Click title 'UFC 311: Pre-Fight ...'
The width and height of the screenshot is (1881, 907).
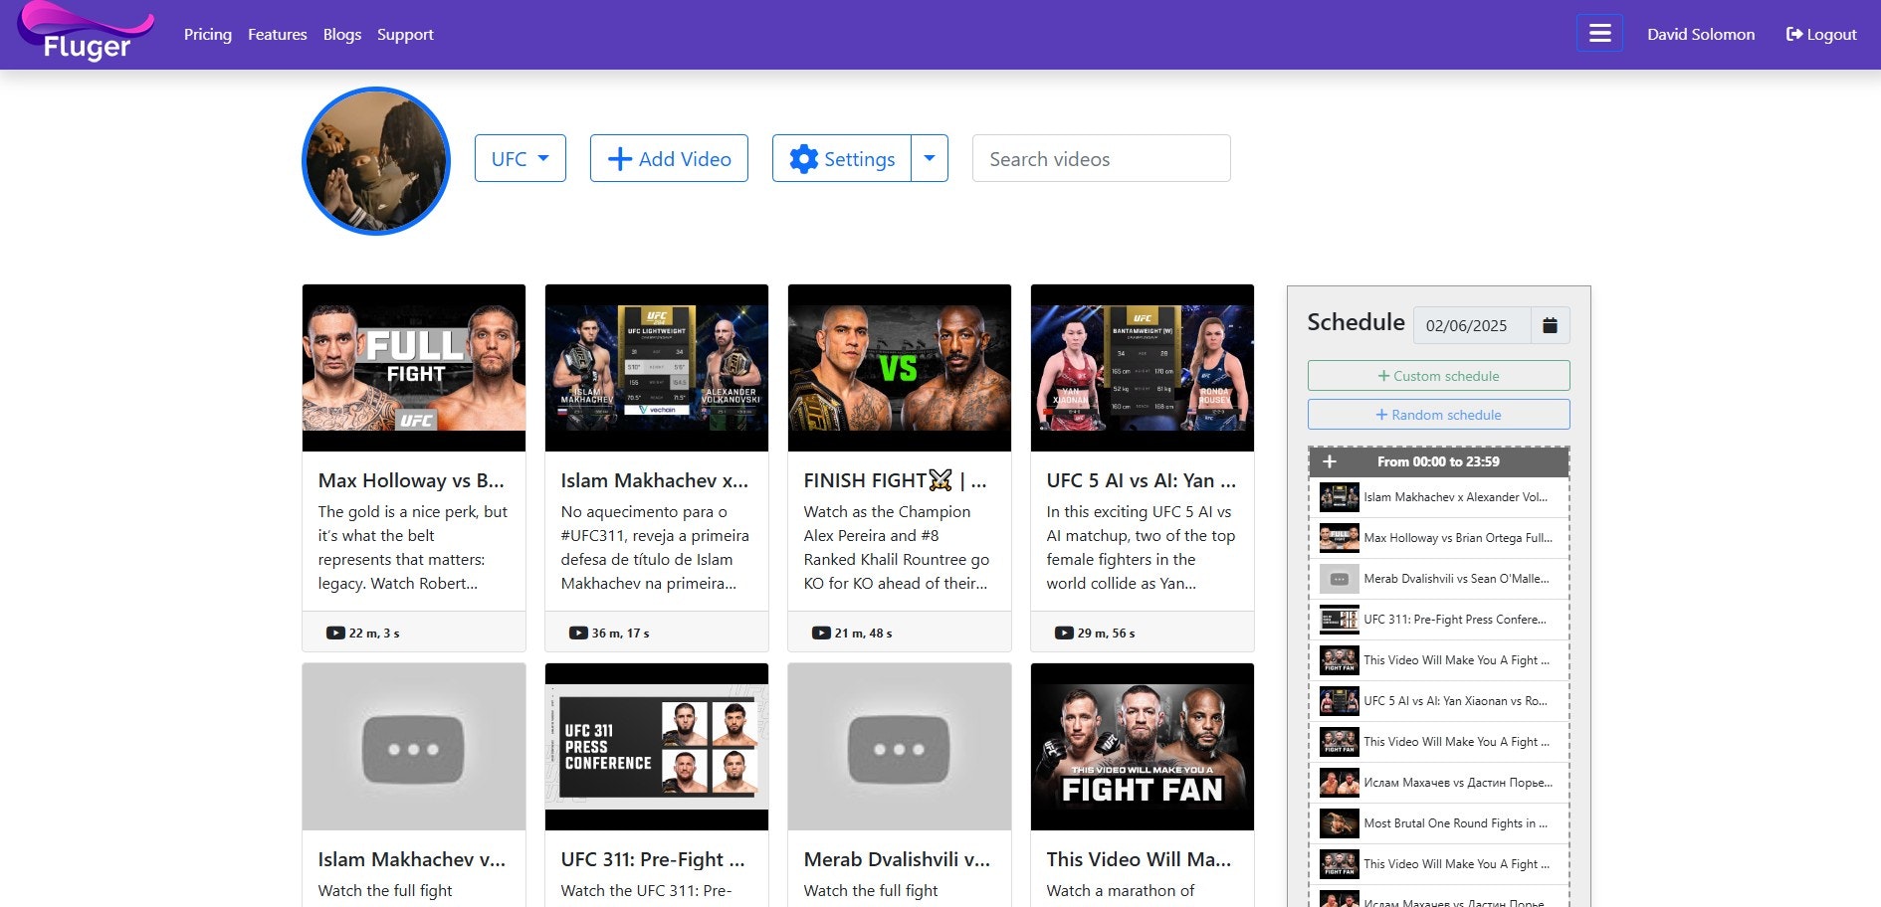653,859
